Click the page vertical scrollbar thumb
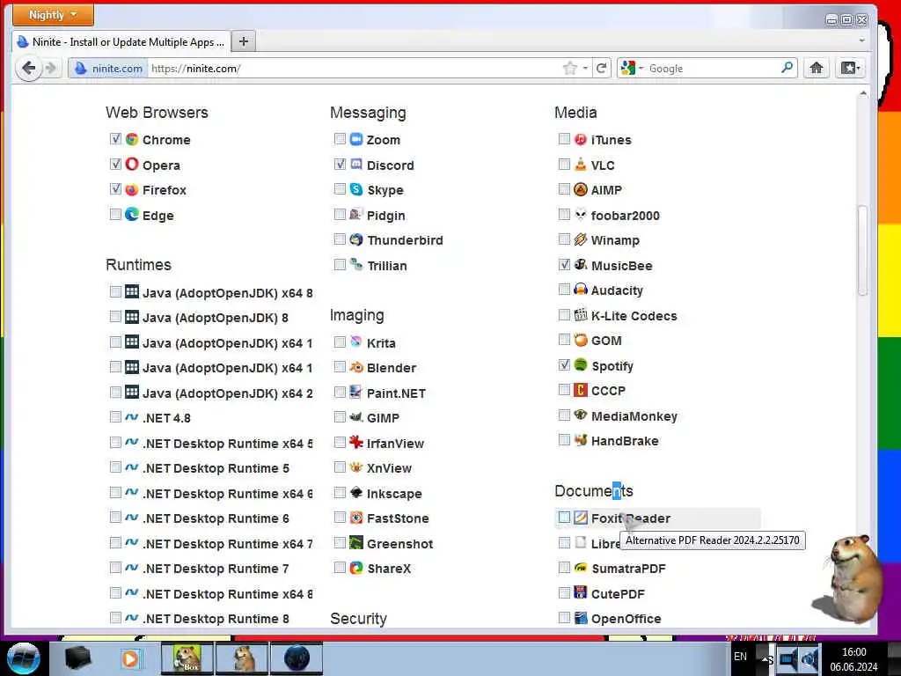Image resolution: width=901 pixels, height=676 pixels. point(862,250)
